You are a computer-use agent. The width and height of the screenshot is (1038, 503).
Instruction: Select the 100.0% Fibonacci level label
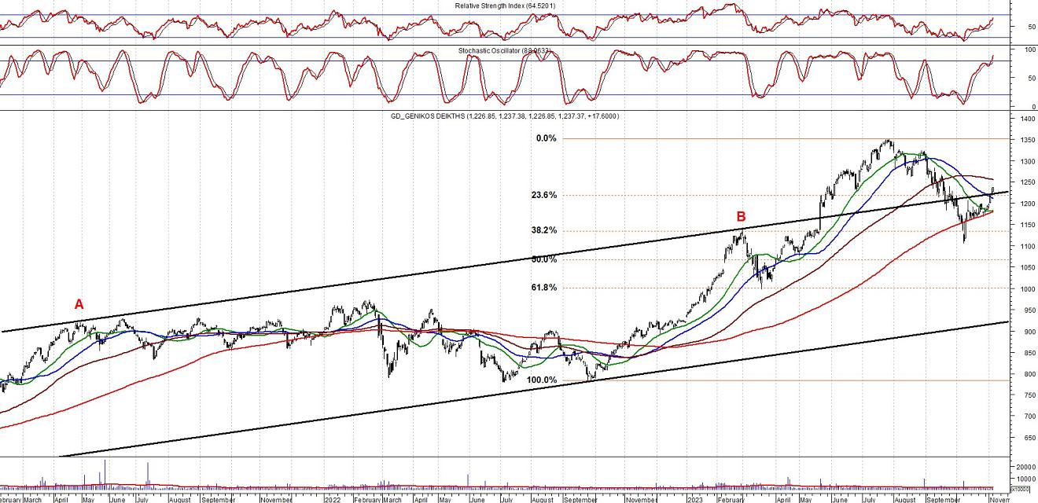pyautogui.click(x=541, y=380)
